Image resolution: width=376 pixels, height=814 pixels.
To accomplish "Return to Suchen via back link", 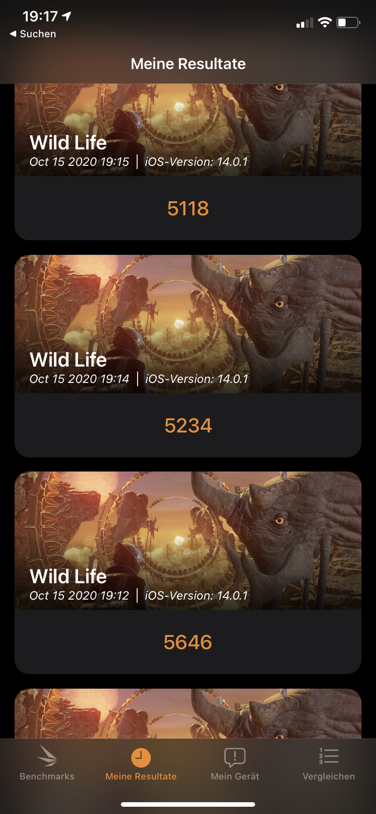I will coord(33,34).
